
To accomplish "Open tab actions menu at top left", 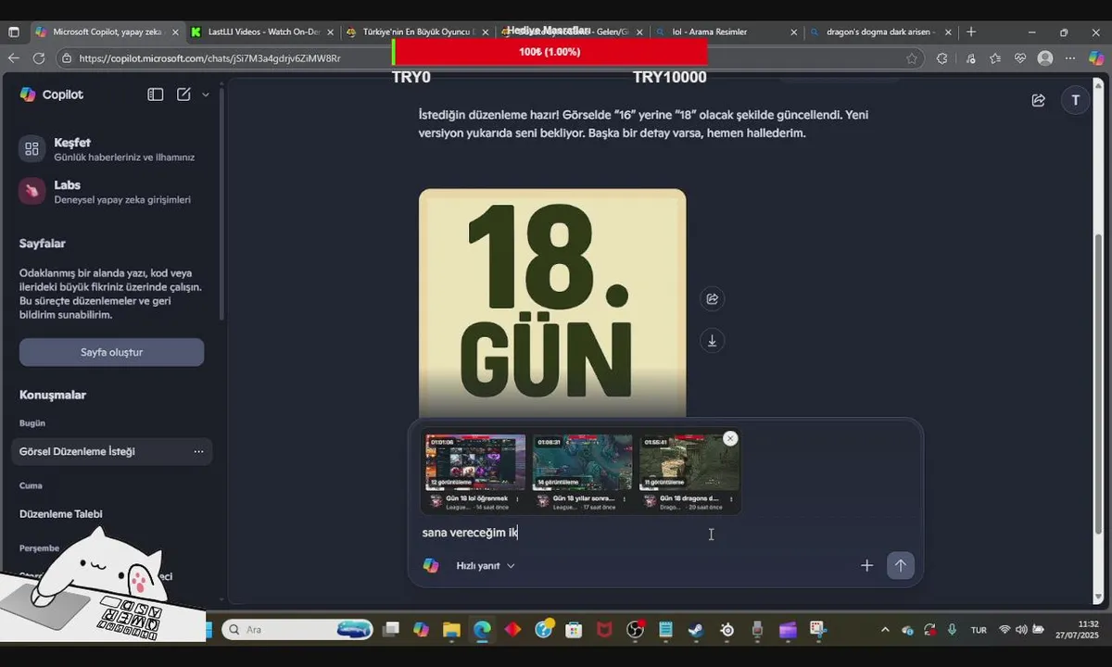I will (x=14, y=31).
